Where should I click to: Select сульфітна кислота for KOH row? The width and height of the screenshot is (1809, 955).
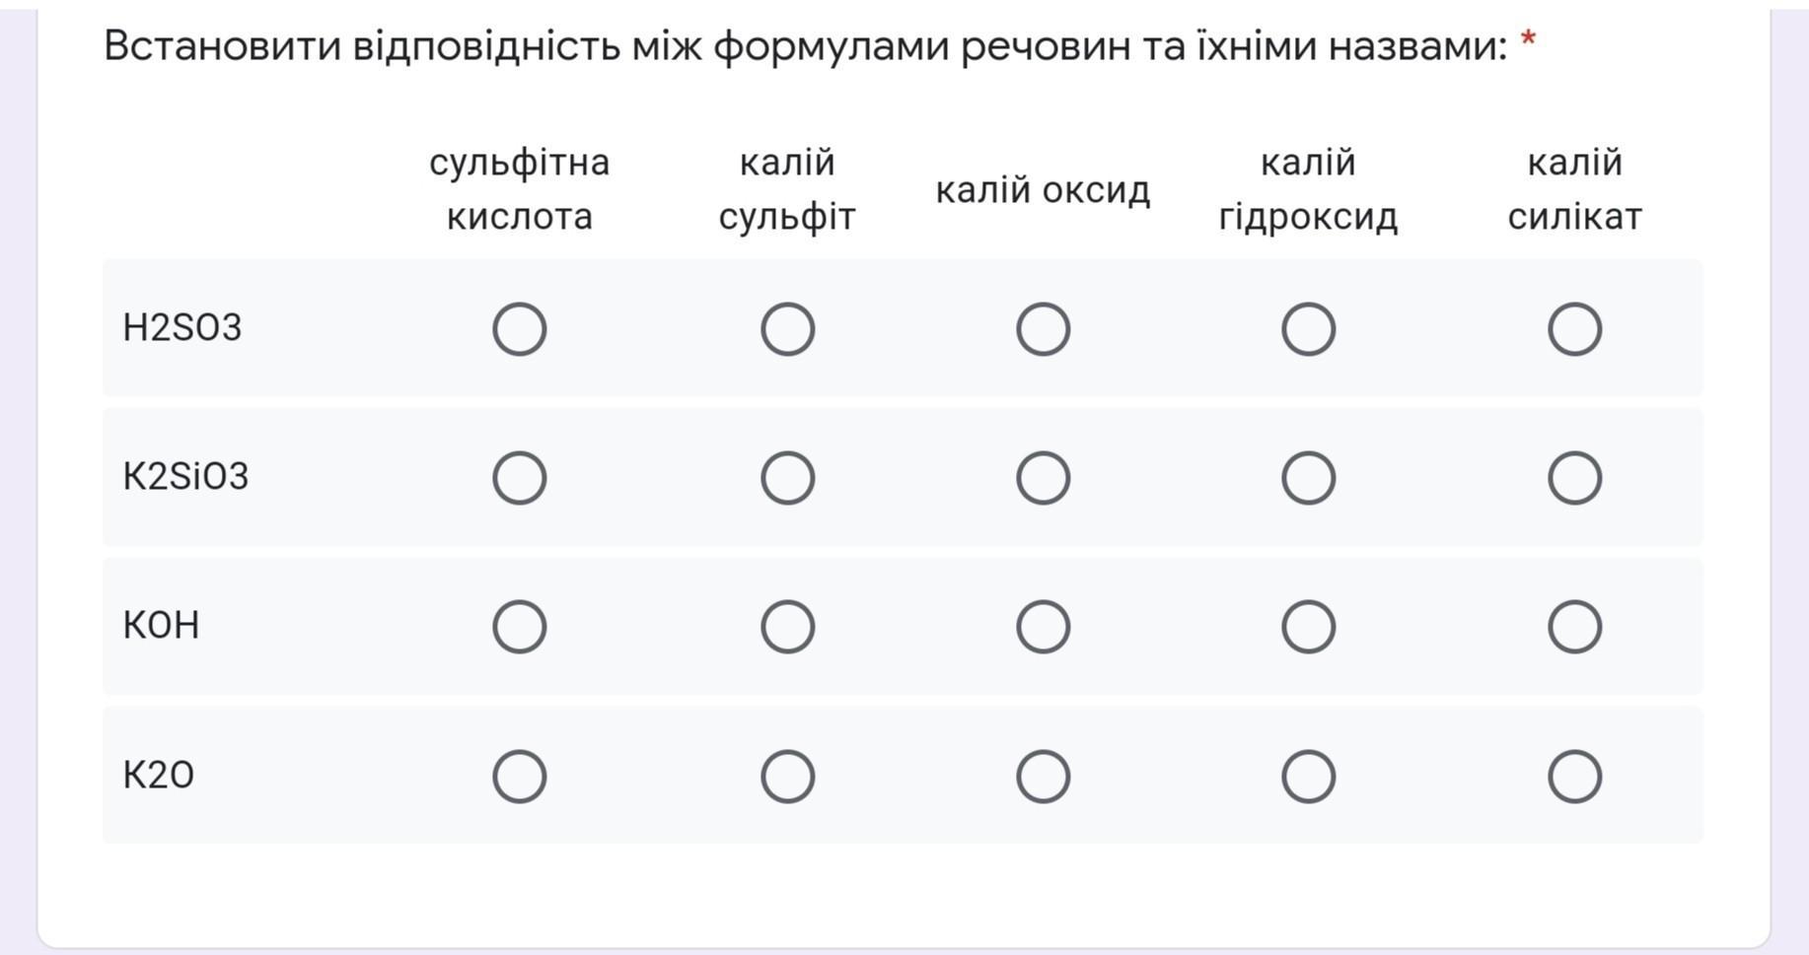(520, 627)
